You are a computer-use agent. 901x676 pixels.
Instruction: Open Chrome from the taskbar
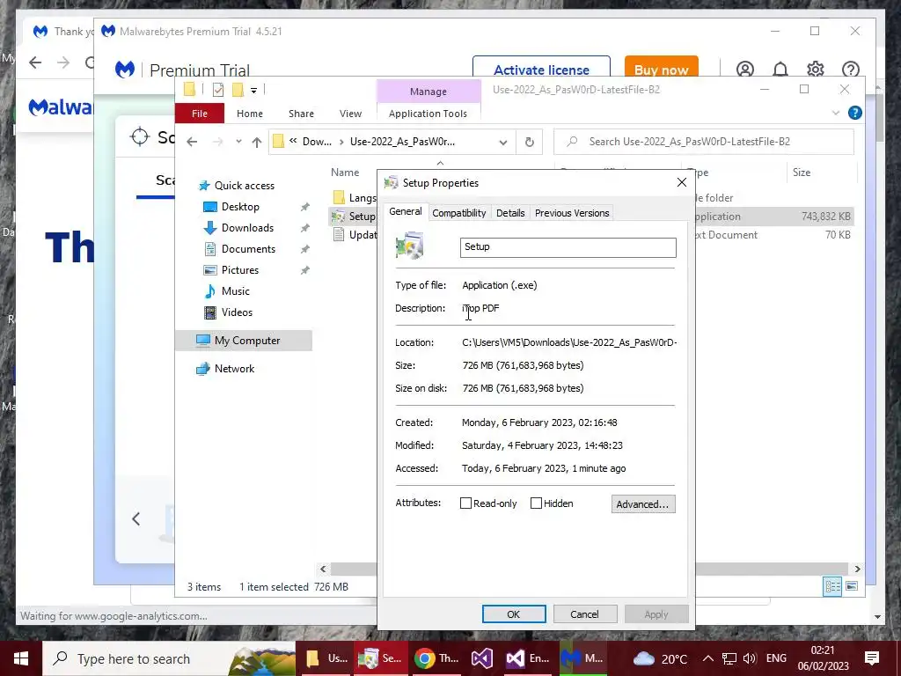436,658
